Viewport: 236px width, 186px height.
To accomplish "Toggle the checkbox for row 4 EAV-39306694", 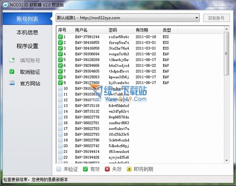I will coord(60,54).
